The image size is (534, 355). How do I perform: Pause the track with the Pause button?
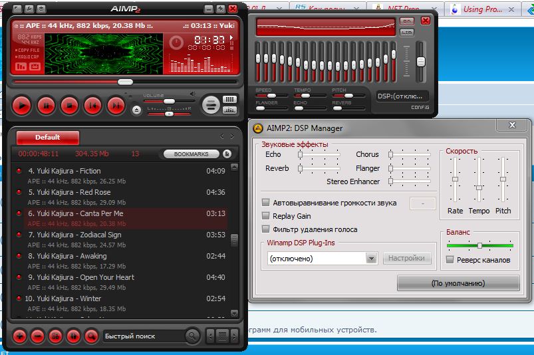[46, 106]
